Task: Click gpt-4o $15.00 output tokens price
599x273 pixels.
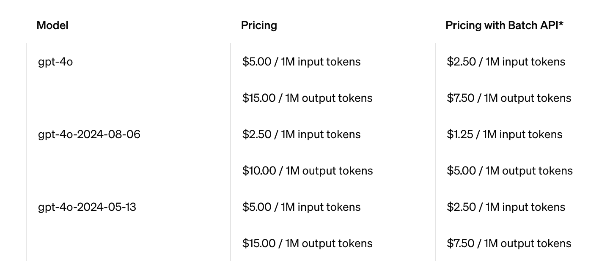Action: coord(308,98)
